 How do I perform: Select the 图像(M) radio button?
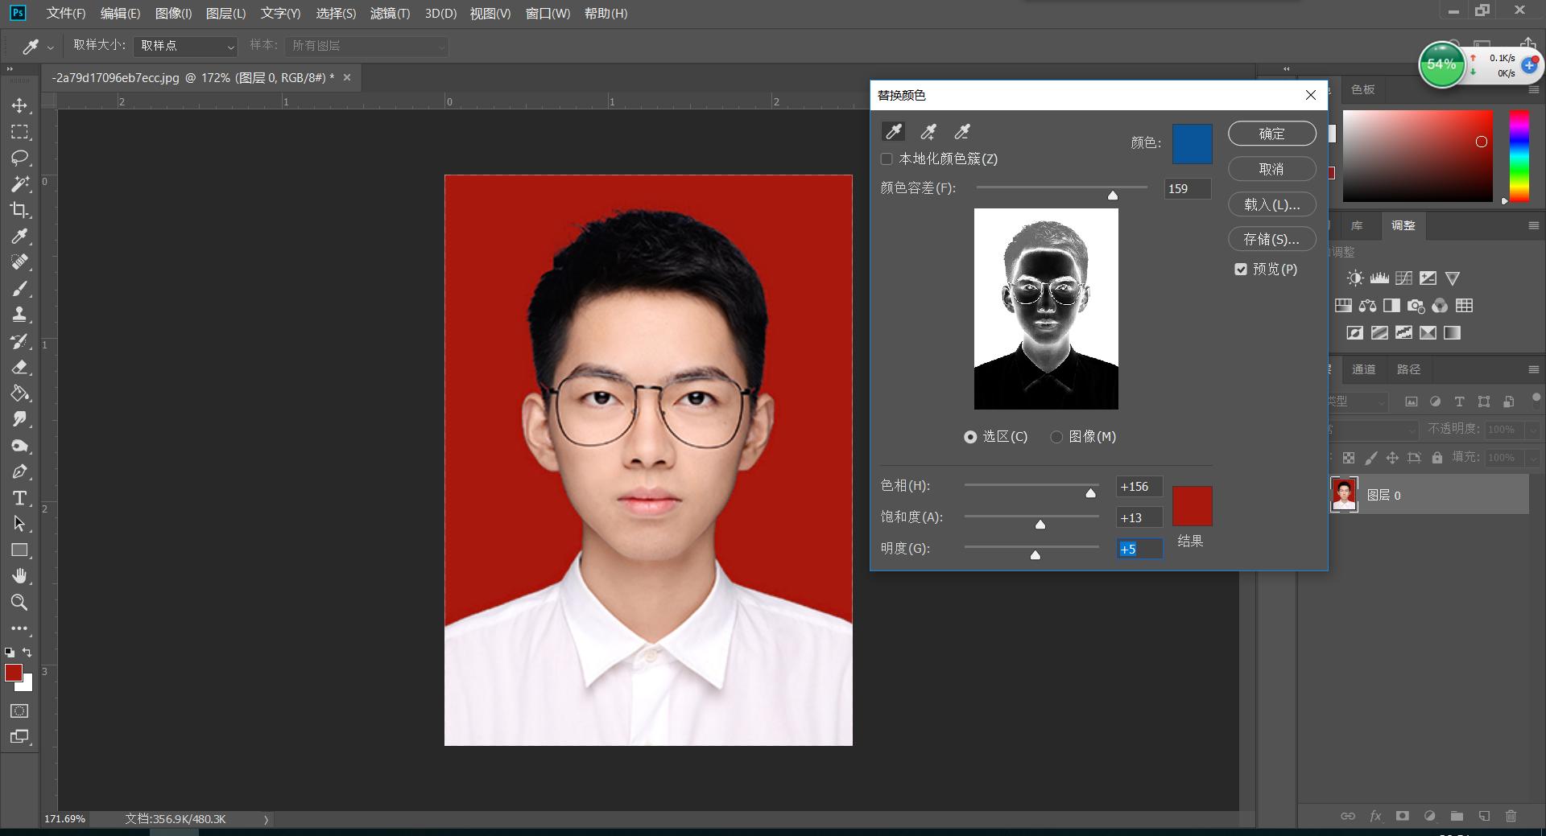pyautogui.click(x=1056, y=436)
